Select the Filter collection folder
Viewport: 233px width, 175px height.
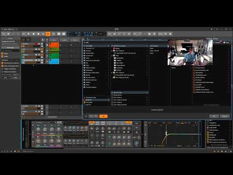tap(97, 65)
